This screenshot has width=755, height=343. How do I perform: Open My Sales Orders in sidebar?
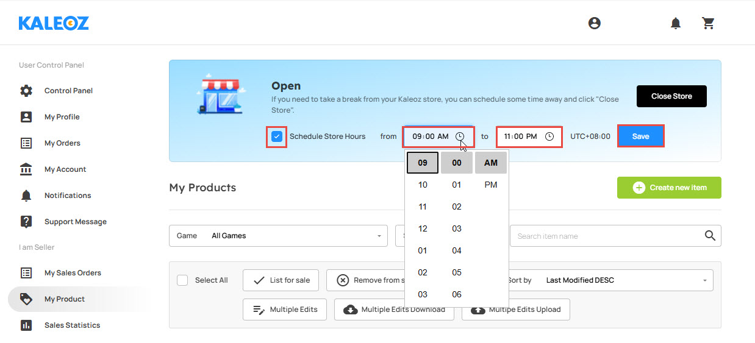(x=73, y=273)
